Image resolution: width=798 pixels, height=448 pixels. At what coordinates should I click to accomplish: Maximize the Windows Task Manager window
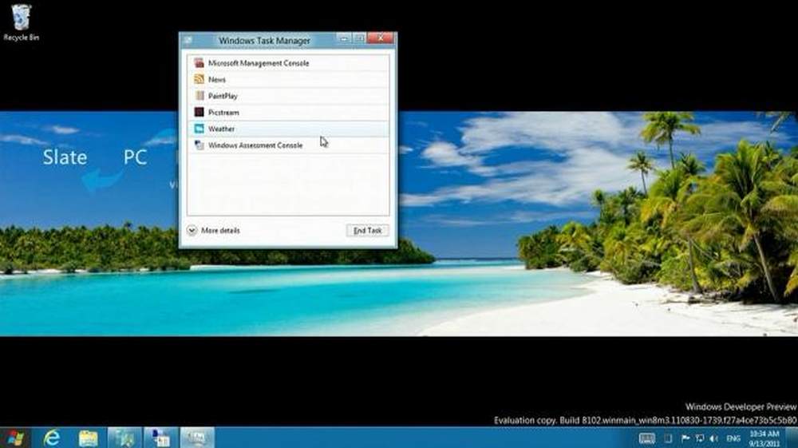point(359,38)
